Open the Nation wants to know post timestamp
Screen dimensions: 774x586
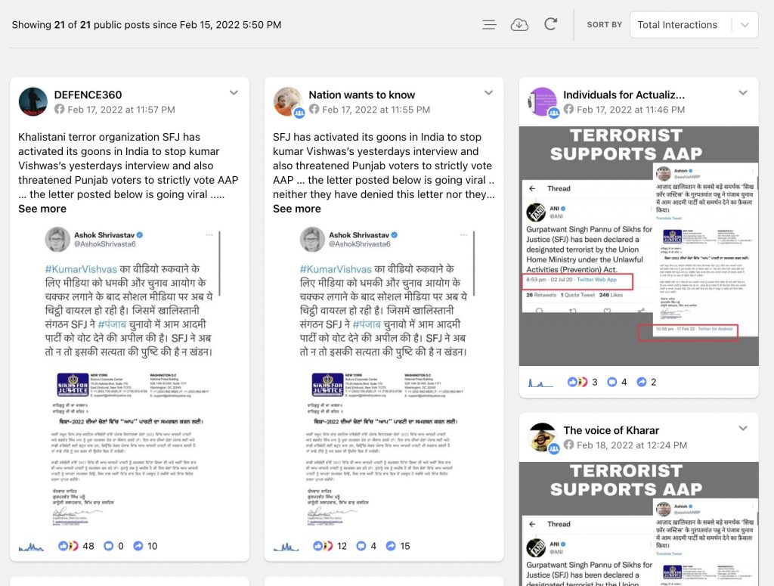(x=376, y=110)
